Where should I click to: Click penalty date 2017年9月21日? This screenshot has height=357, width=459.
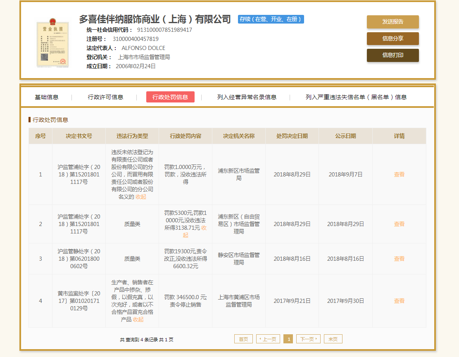(292, 301)
